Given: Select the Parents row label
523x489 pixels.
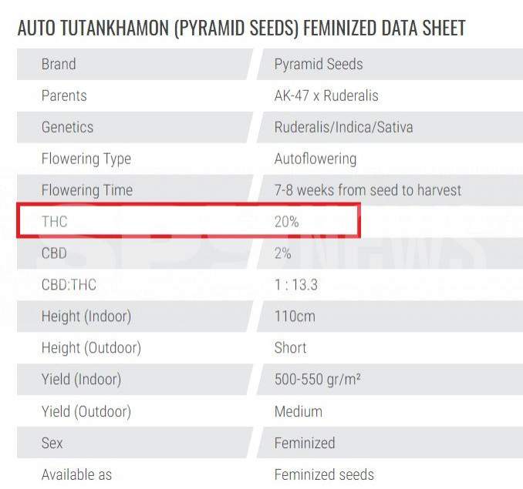Looking at the screenshot, I should [64, 95].
